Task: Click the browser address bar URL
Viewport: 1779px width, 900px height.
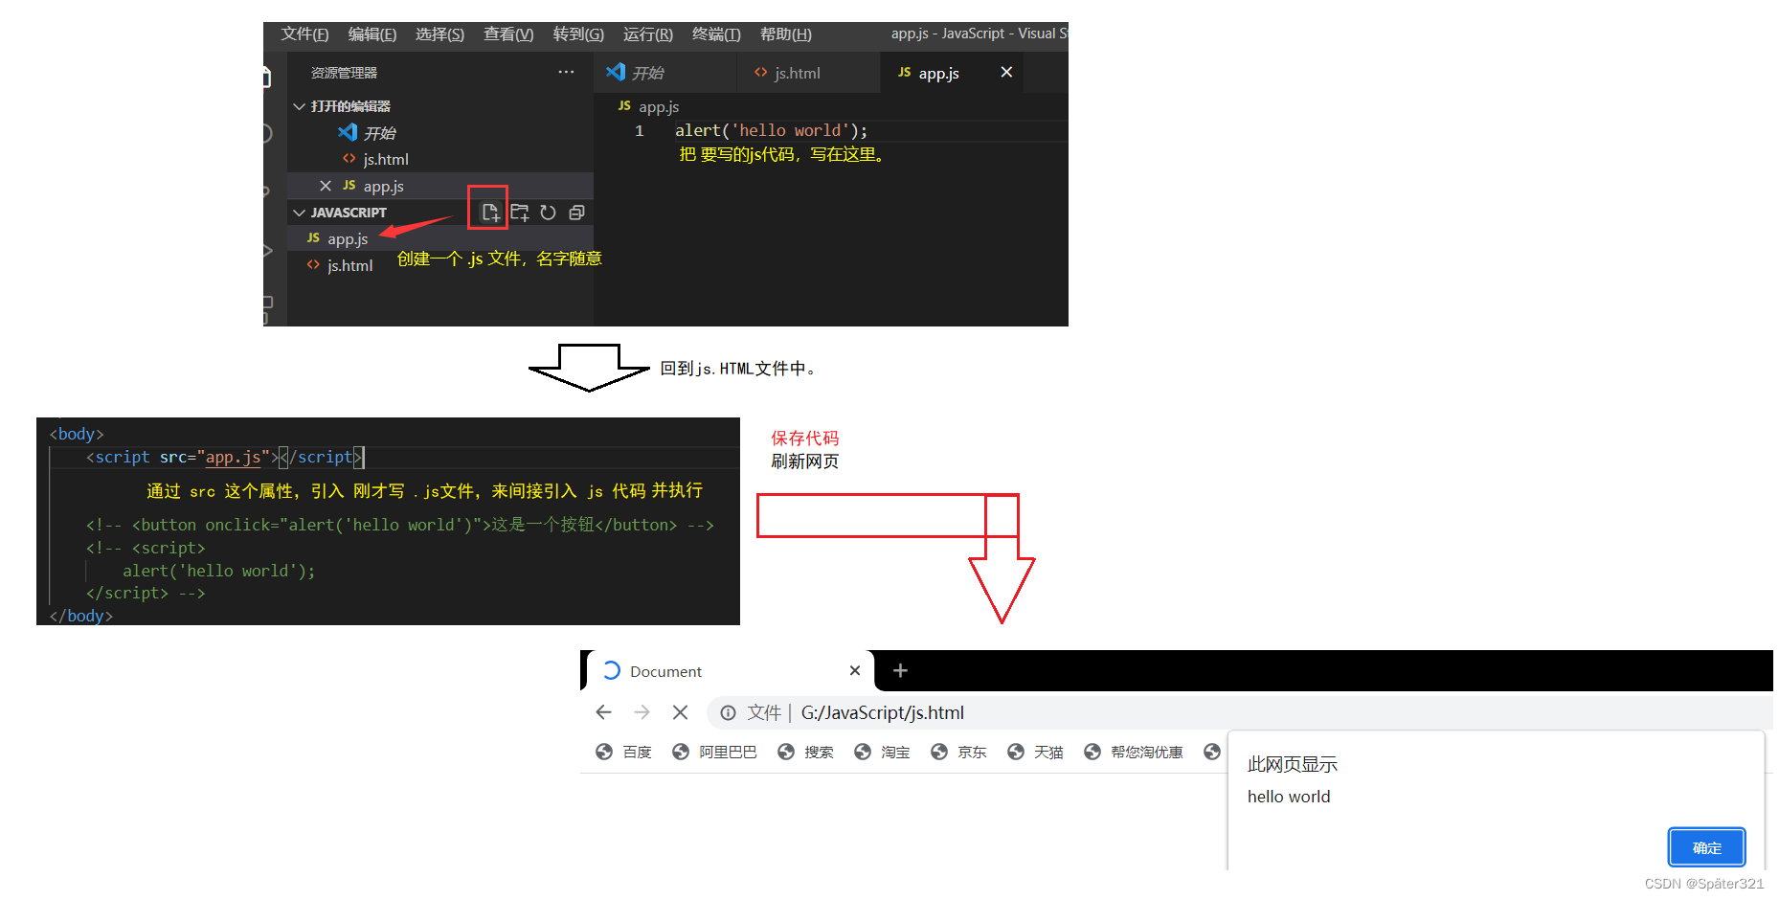Action: [x=883, y=712]
